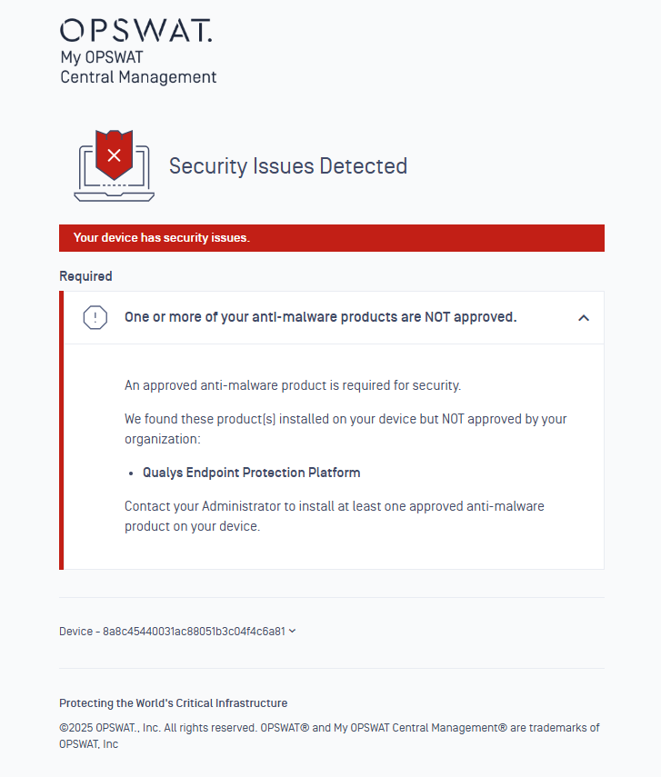Expand the Device ID dropdown arrow

(x=293, y=631)
